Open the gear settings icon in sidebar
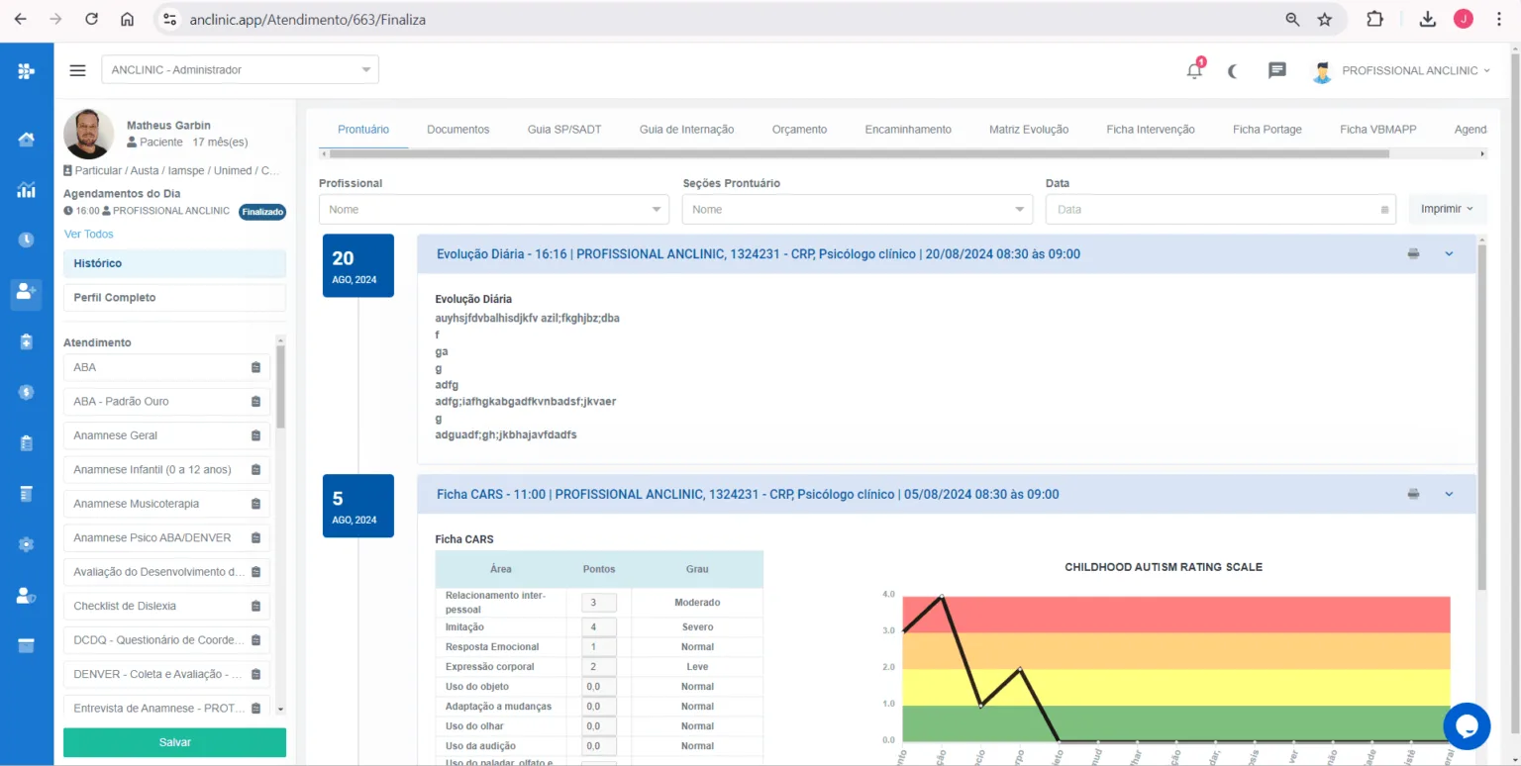 point(27,544)
